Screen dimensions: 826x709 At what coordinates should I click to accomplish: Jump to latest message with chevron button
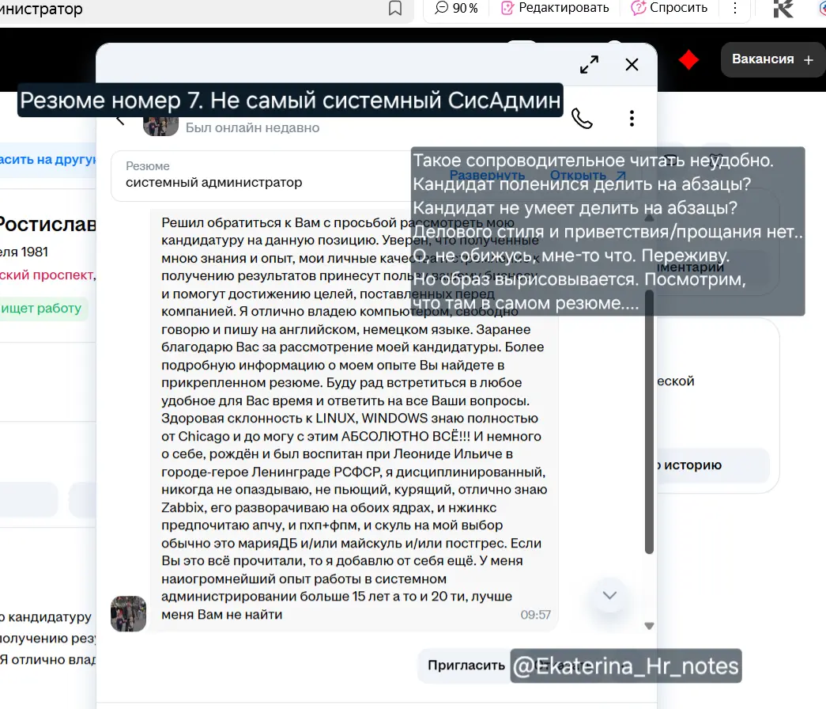609,595
